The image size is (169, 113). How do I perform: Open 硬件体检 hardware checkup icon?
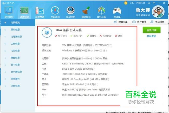click(9, 12)
